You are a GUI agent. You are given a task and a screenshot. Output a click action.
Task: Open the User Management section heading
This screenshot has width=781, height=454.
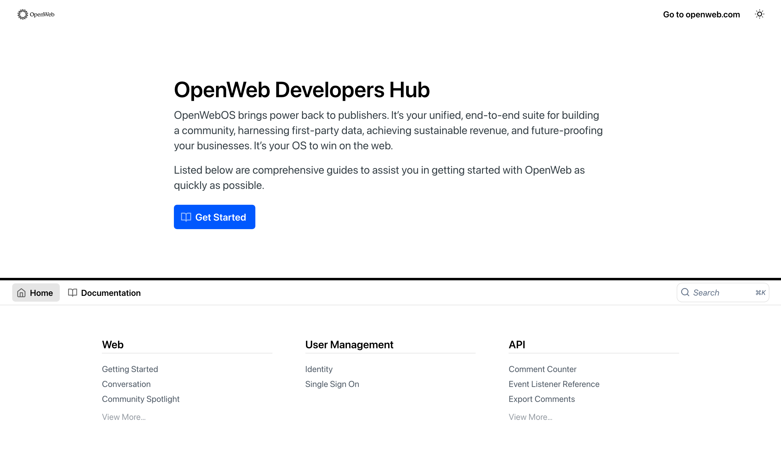coord(349,344)
